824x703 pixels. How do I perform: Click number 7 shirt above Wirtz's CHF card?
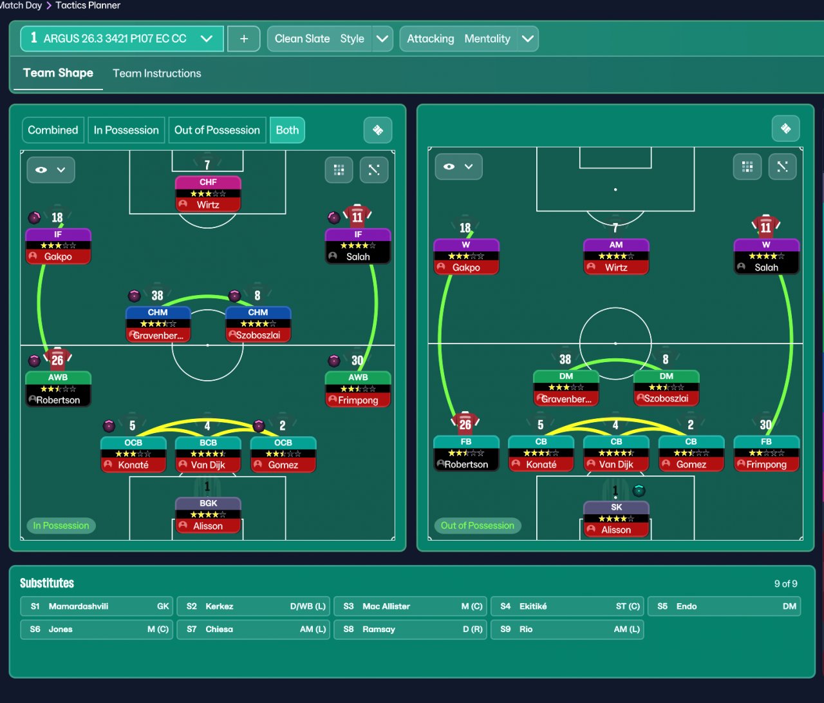point(207,164)
